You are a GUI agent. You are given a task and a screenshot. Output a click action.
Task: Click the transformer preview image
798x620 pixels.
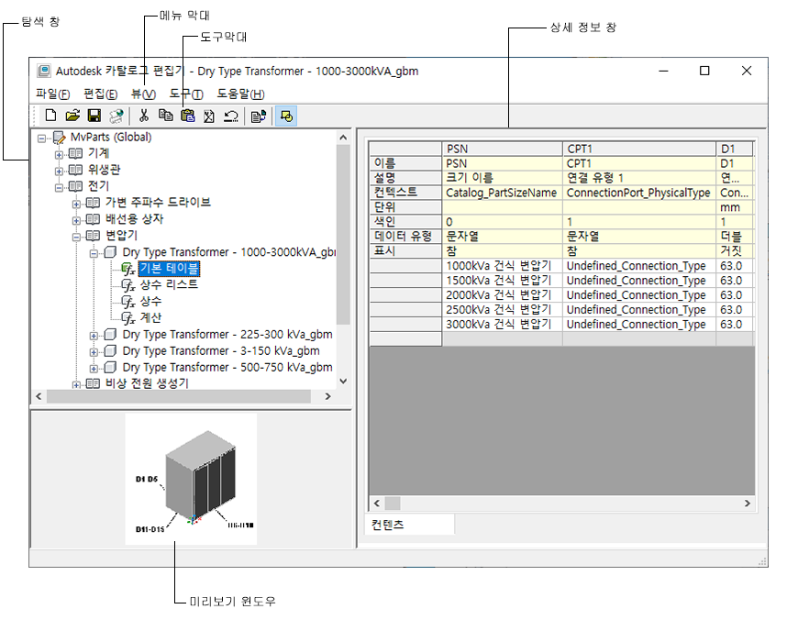click(x=191, y=479)
